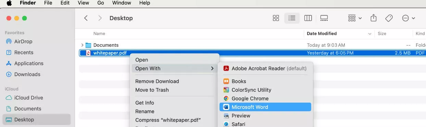426x127 pixels.
Task: Click the Downloads sidebar icon
Action: (x=9, y=74)
